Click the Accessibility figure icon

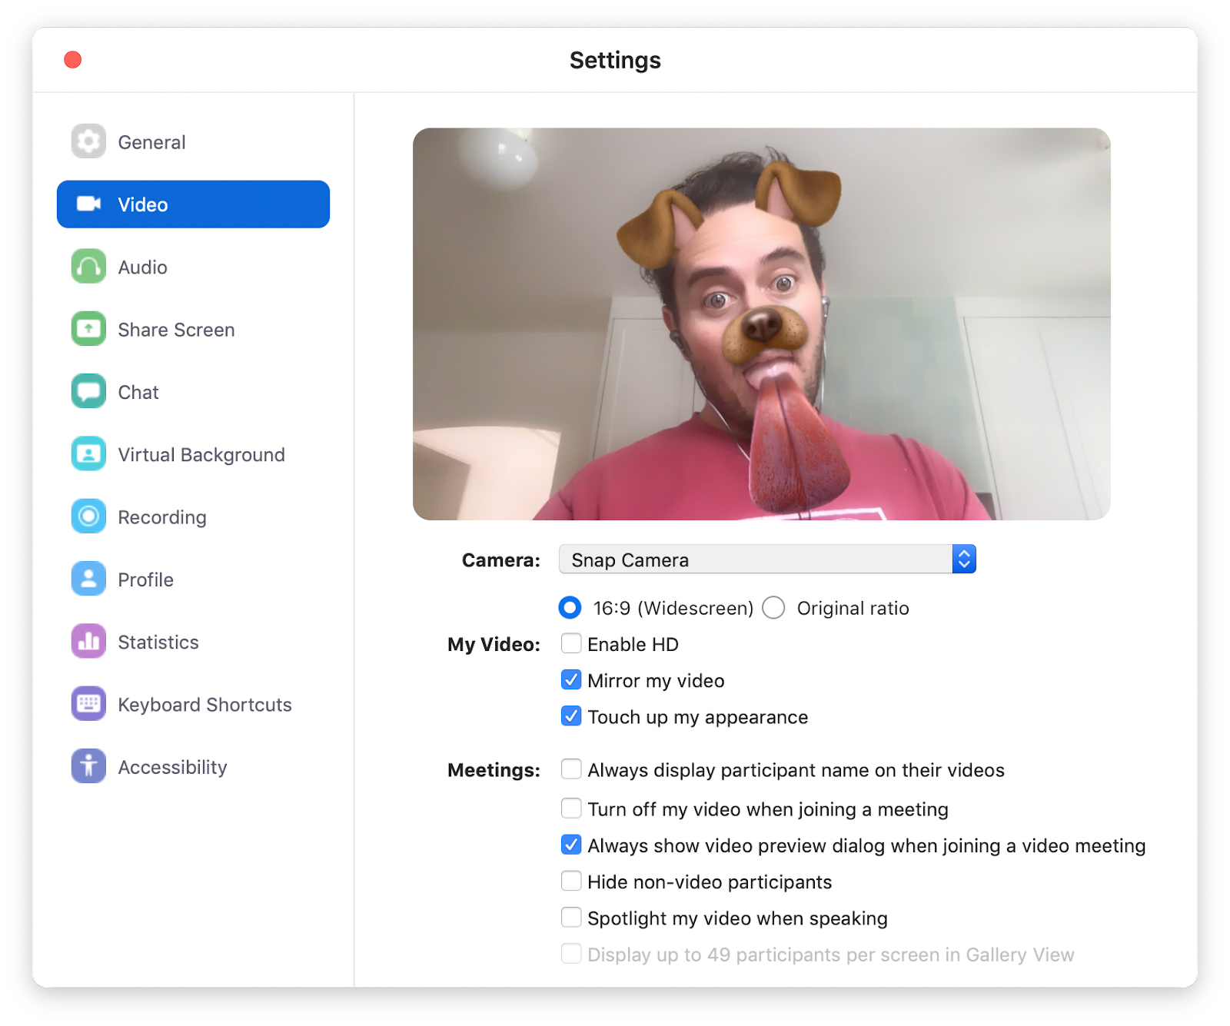(x=88, y=766)
